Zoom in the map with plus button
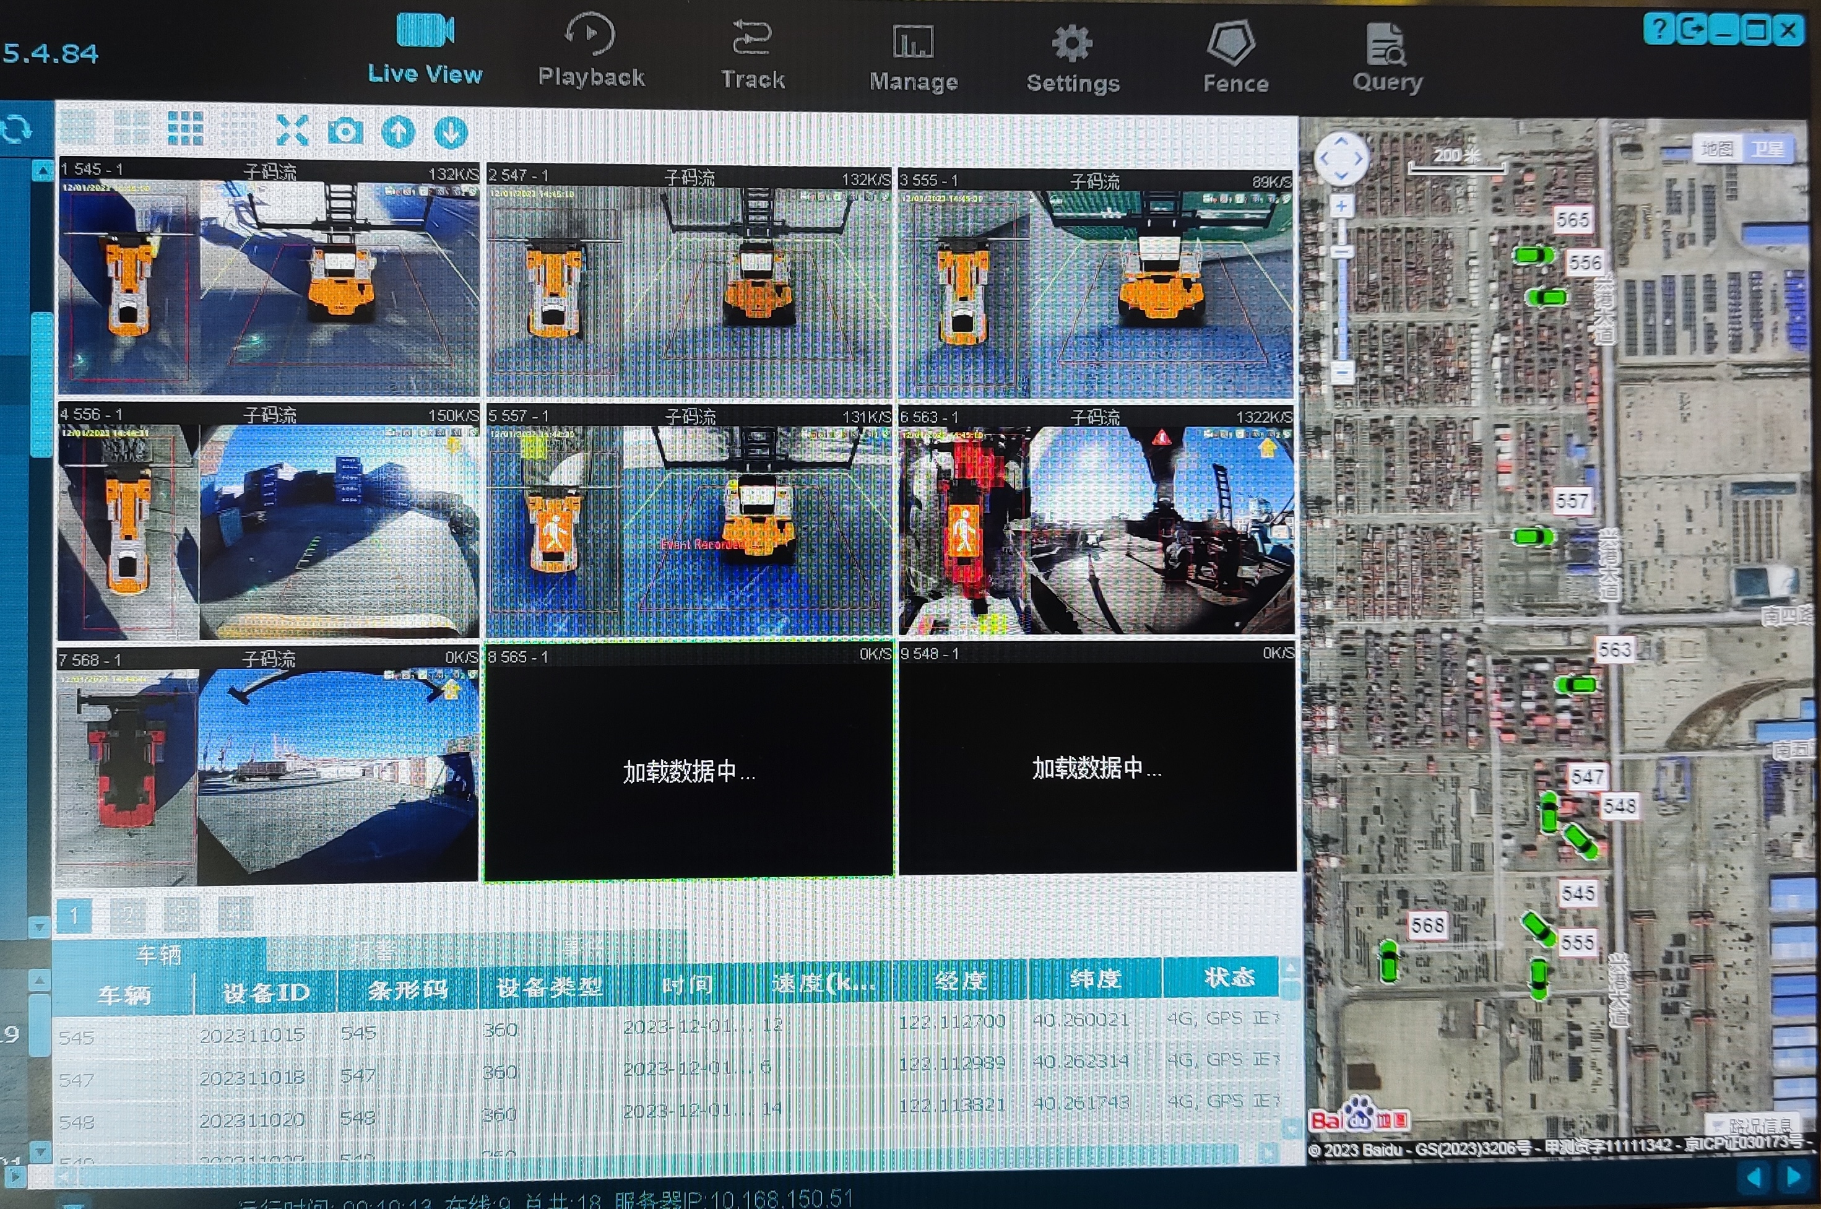This screenshot has width=1821, height=1209. pyautogui.click(x=1341, y=206)
